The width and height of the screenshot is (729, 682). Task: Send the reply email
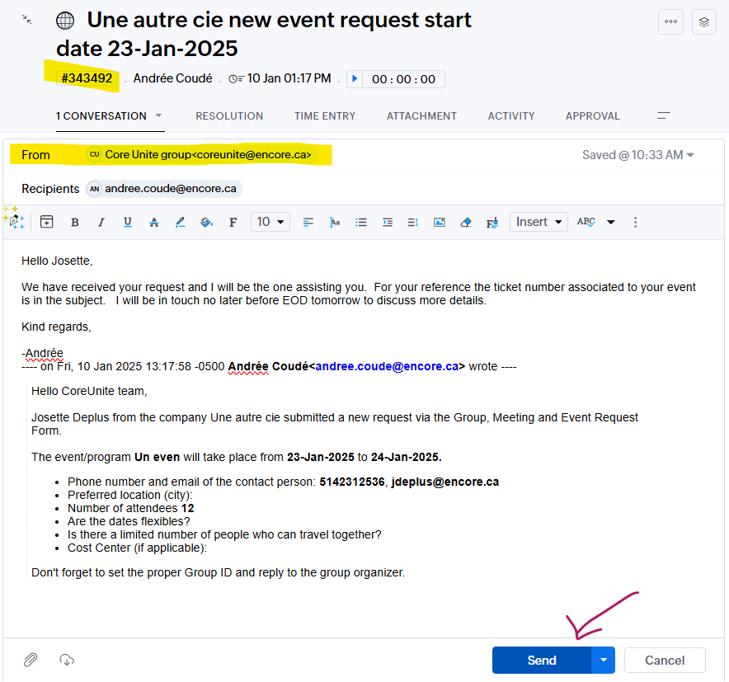(x=542, y=660)
